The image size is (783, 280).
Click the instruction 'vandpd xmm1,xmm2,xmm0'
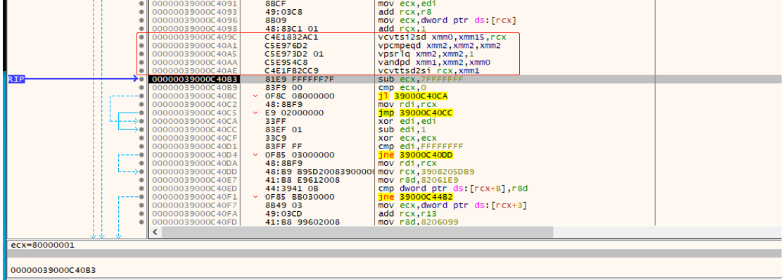(x=434, y=62)
